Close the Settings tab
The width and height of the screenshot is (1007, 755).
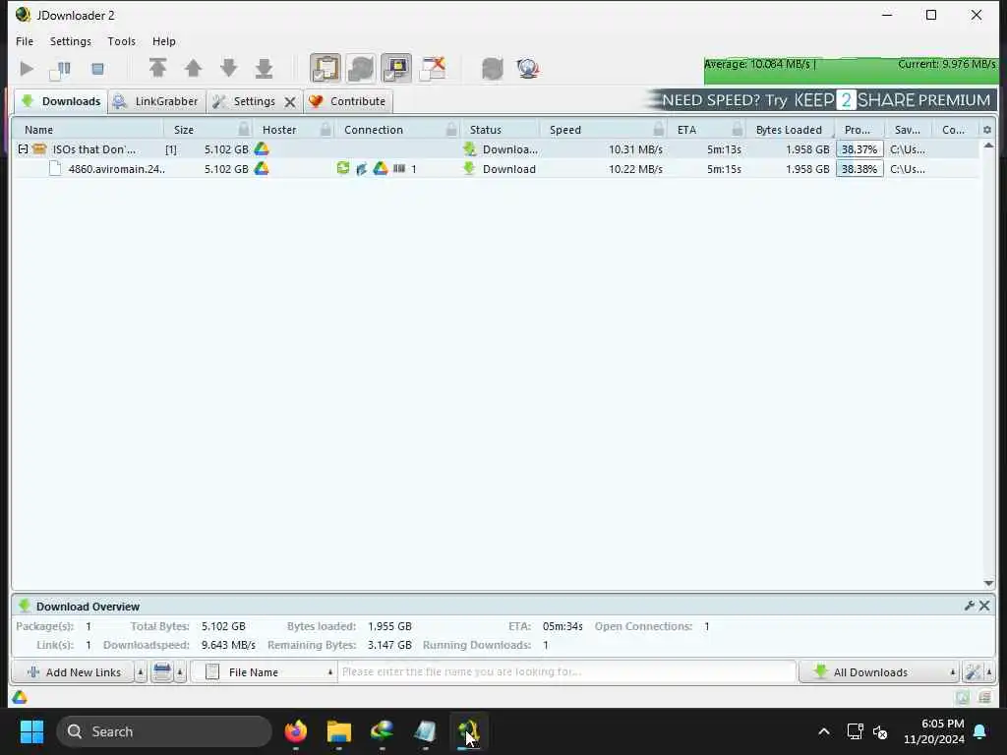click(x=290, y=102)
